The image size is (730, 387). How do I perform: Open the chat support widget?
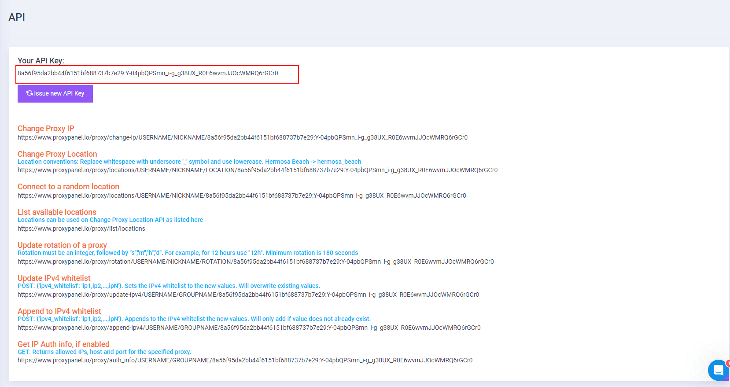(x=718, y=370)
